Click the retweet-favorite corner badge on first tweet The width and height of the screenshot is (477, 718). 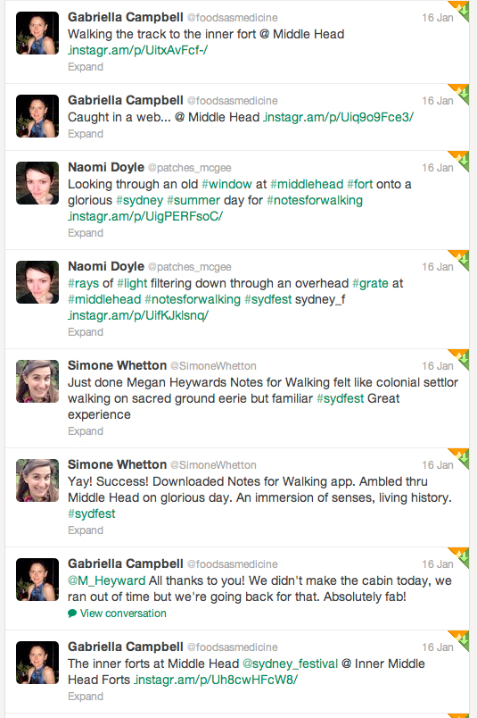click(x=460, y=10)
